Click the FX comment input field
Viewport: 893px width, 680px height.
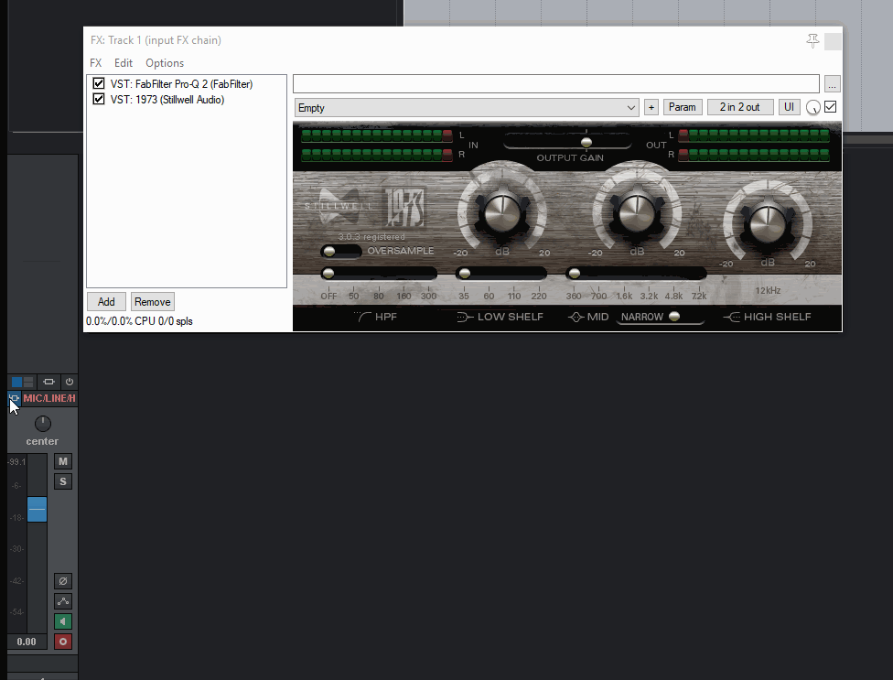[556, 83]
